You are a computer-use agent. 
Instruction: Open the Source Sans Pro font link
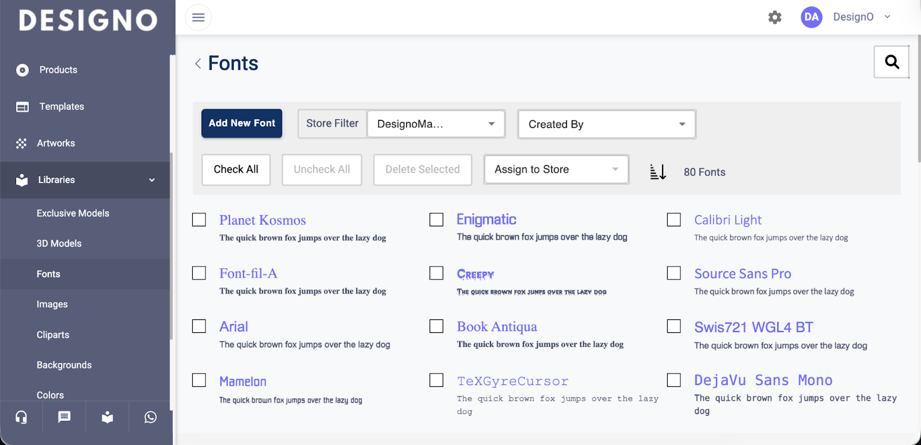(x=743, y=273)
